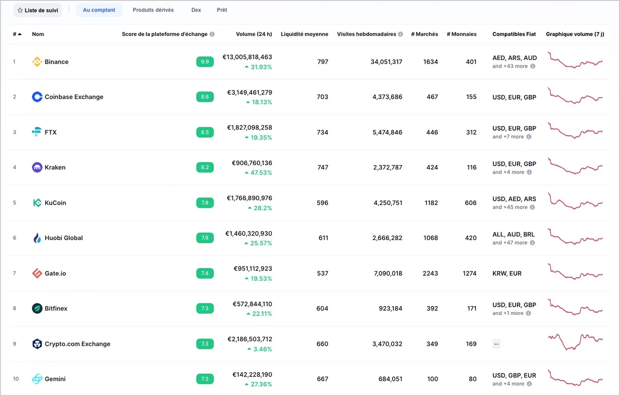Click the Binance logo icon
Viewport: 620px width, 396px height.
(37, 62)
